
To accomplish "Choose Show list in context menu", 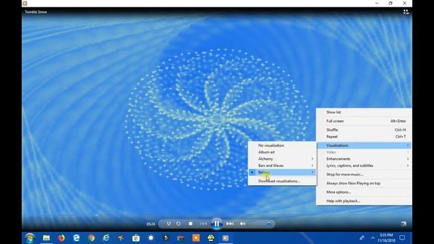I will [x=364, y=113].
